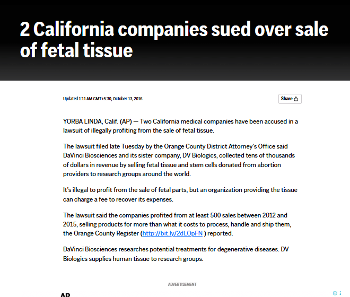
Task: Click the share arrow icon
Action: pyautogui.click(x=296, y=99)
